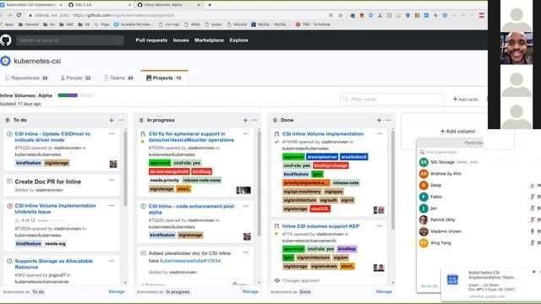Viewport: 541px width, 304px height.
Task: Open MySQL bookmark in bookmarks bar
Action: tap(271, 24)
